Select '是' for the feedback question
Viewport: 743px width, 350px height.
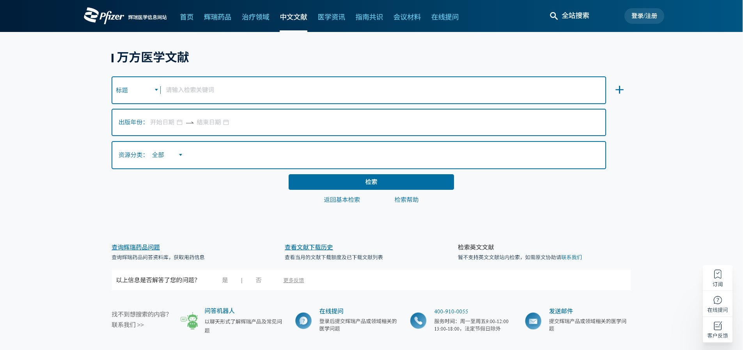225,280
